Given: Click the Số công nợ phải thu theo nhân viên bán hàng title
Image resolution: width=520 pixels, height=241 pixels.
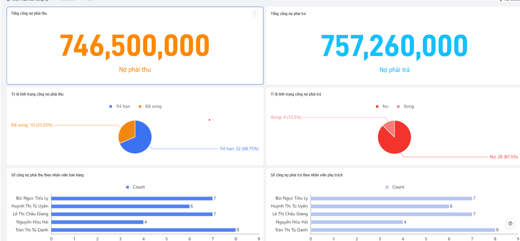Looking at the screenshot, I should point(47,175).
